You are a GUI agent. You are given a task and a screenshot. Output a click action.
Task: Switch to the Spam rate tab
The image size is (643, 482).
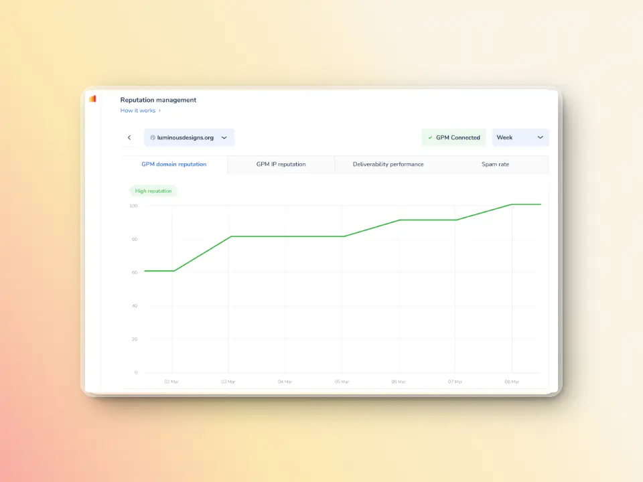point(495,165)
